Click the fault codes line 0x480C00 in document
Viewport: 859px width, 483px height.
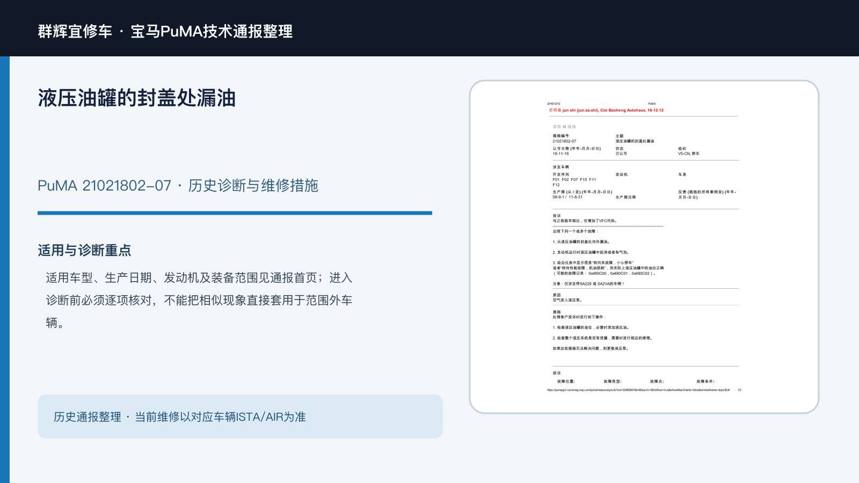(x=604, y=273)
